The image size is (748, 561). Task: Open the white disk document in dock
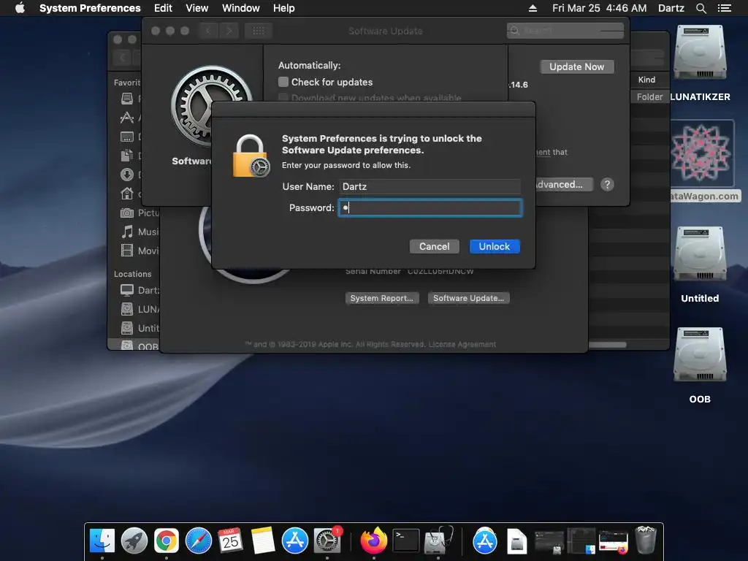pyautogui.click(x=516, y=541)
